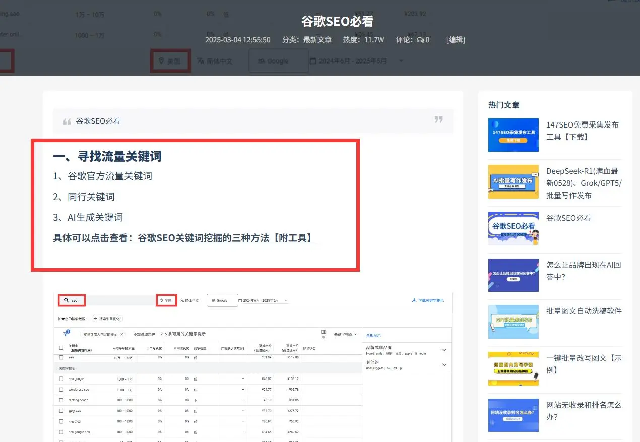
Task: Open the 关键字视图 dropdown
Action: point(346,334)
